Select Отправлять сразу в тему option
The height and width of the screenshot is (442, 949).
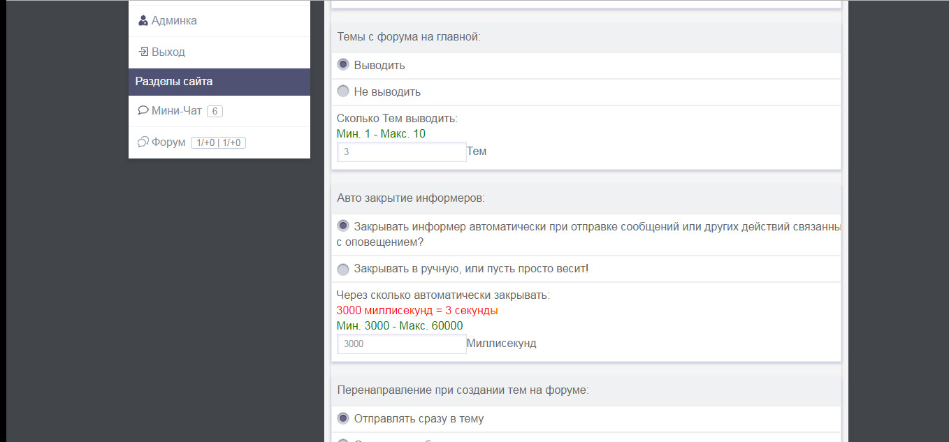pos(343,419)
